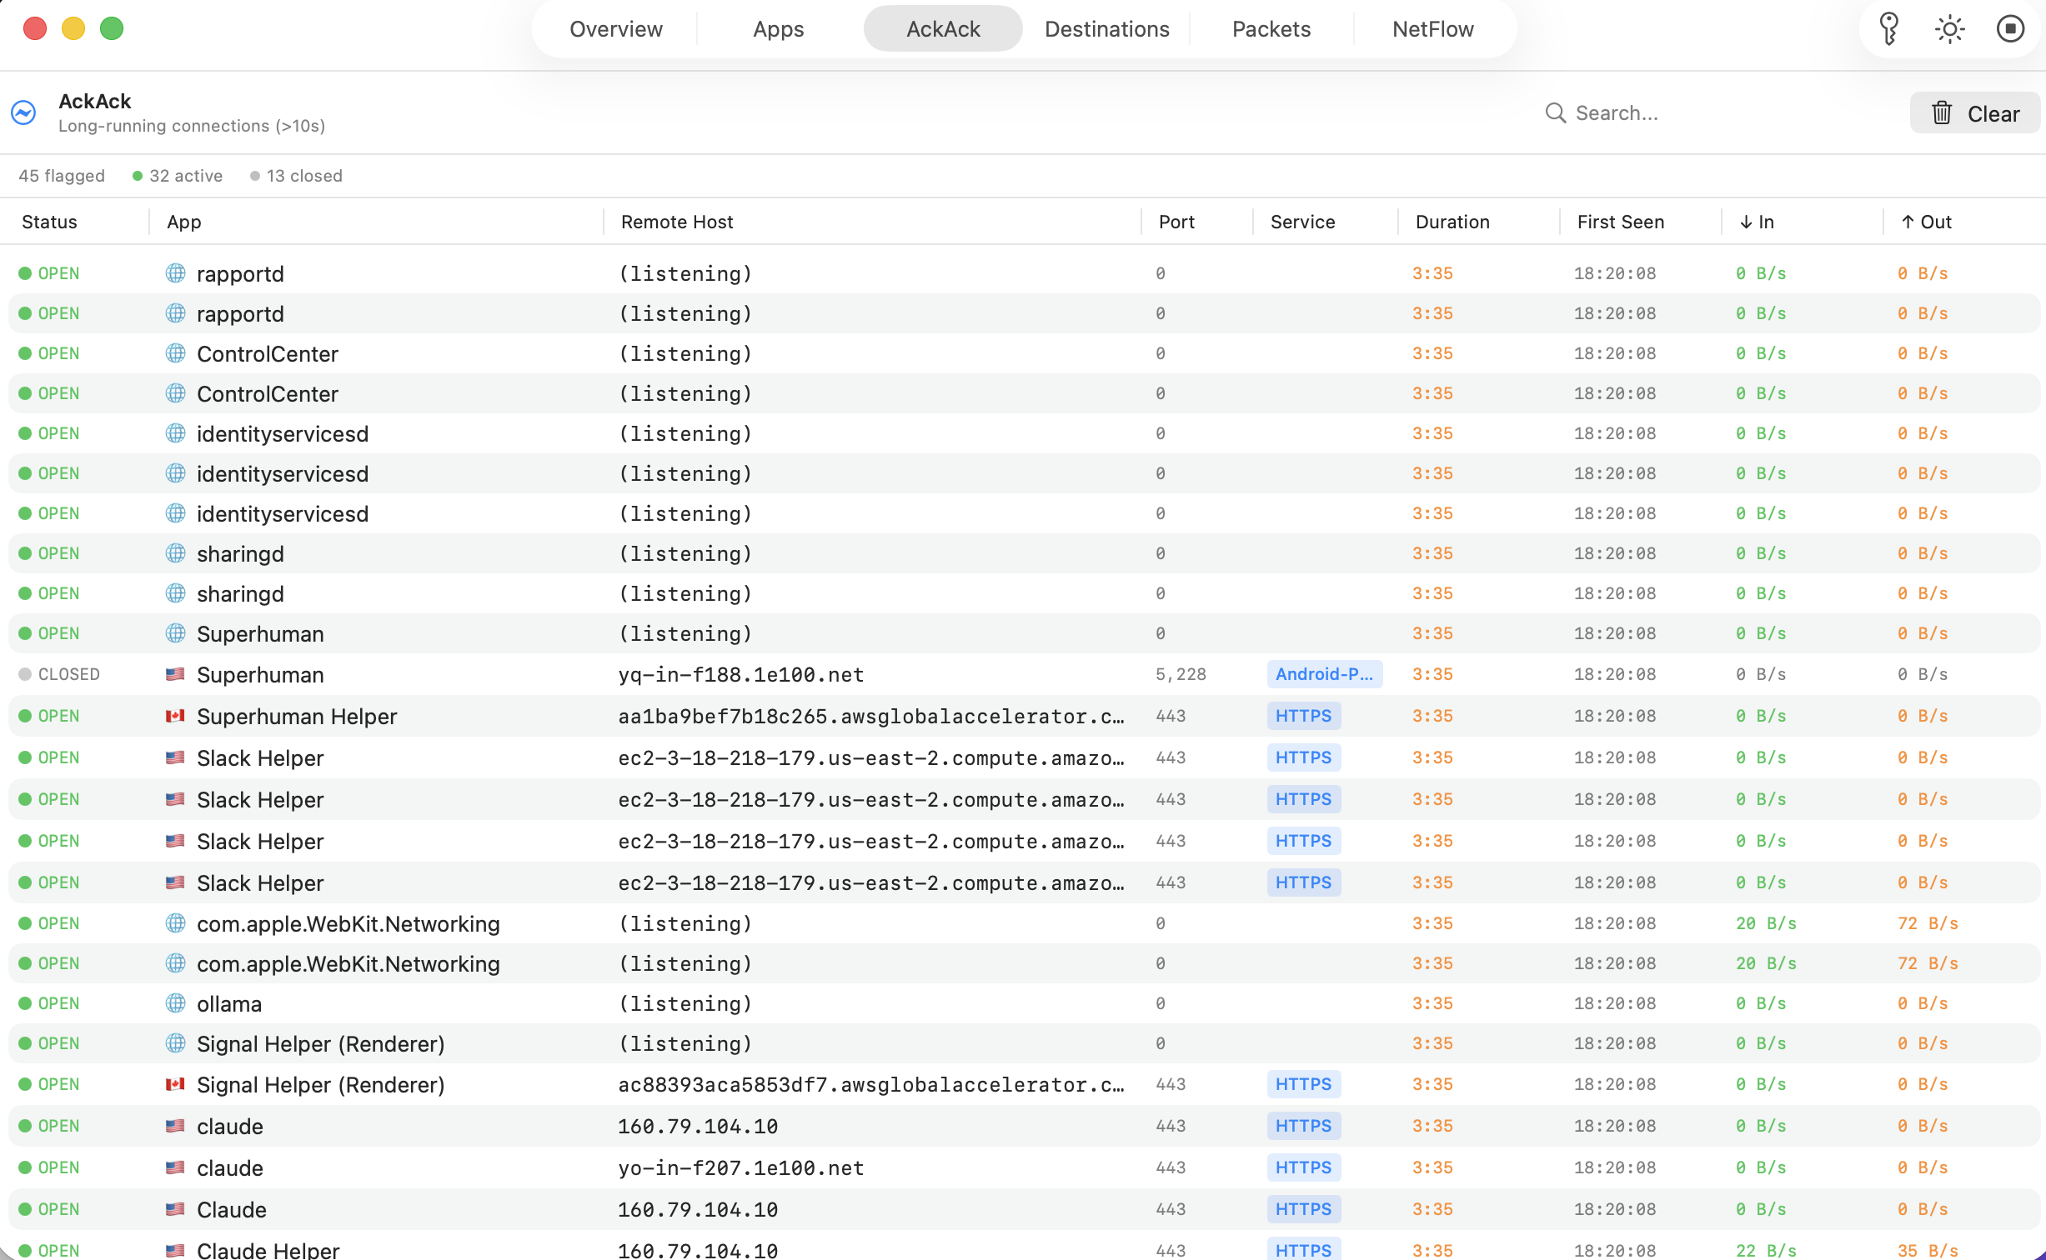Go to the Destinations tab
The width and height of the screenshot is (2046, 1260).
(x=1107, y=29)
